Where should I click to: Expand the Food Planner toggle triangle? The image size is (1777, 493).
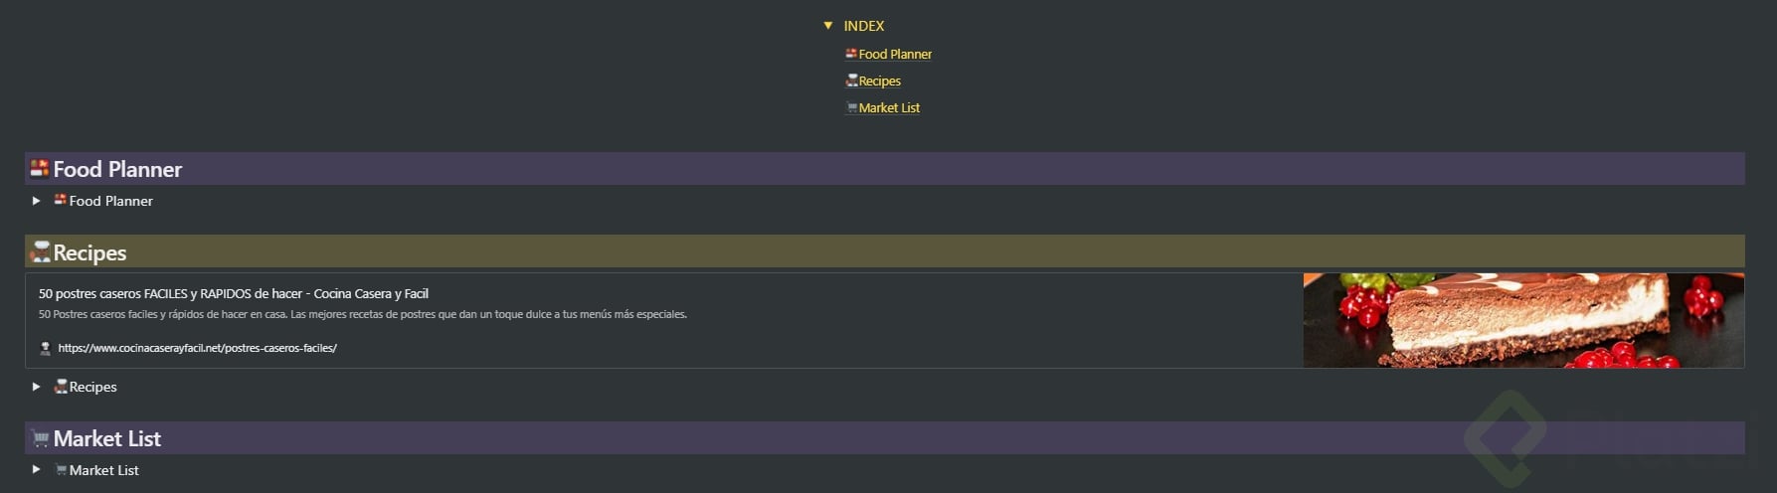pyautogui.click(x=36, y=201)
